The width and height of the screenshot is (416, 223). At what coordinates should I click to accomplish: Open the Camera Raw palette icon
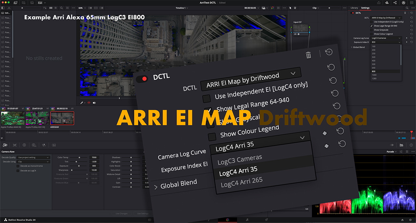[x=5, y=145]
